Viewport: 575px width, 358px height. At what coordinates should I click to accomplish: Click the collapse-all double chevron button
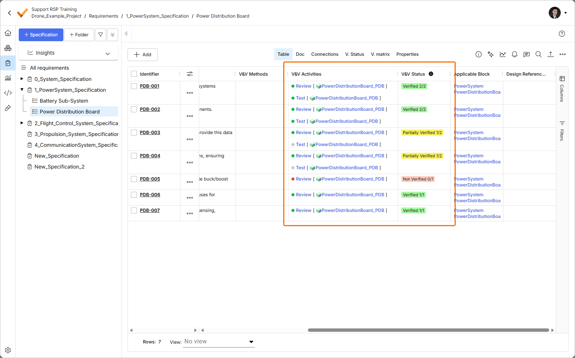tap(113, 35)
